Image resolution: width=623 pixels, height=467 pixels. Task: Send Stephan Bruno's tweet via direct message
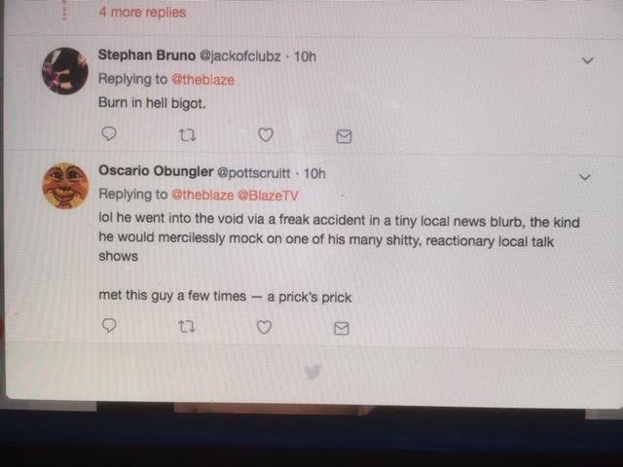344,136
